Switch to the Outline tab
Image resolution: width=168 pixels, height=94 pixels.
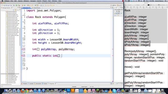point(45,84)
